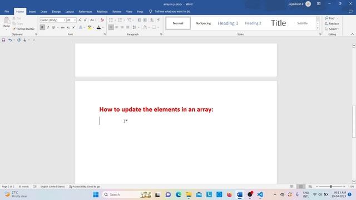Apply numbered list formatting
356x200 pixels.
coord(120,20)
